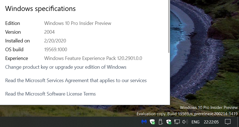Open Action Center notification icon
The width and height of the screenshot is (239, 127).
tap(228, 122)
